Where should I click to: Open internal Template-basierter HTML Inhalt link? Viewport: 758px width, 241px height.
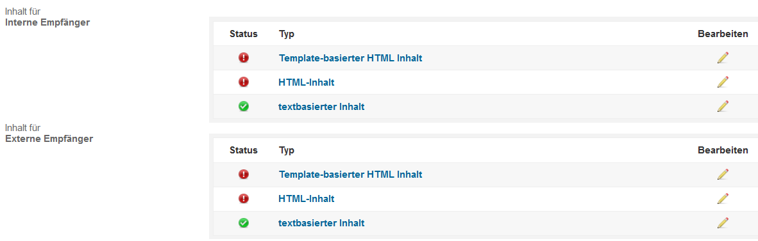pos(351,58)
